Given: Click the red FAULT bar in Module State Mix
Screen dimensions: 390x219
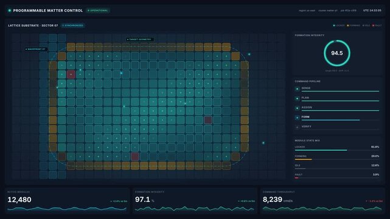Looking at the screenshot, I should (x=296, y=178).
